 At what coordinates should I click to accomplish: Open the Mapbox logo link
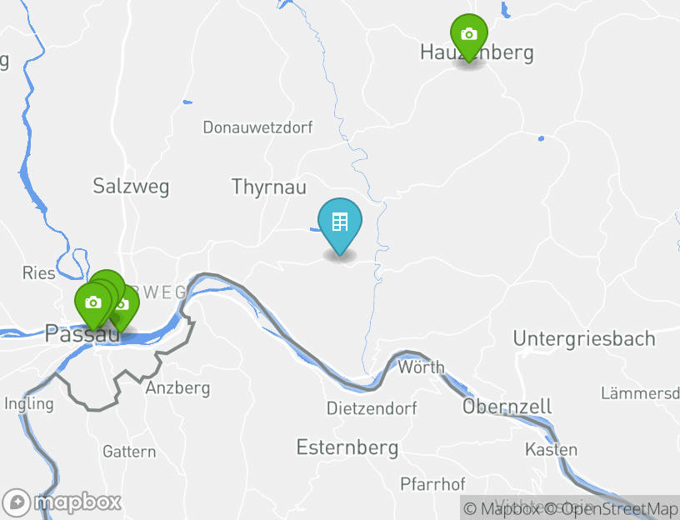click(x=62, y=503)
